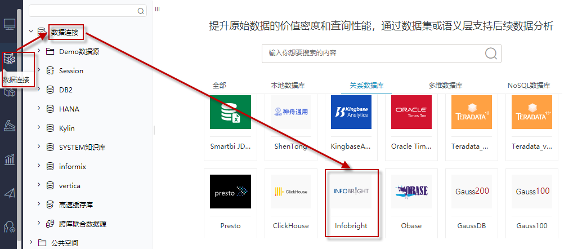The height and width of the screenshot is (249, 564).
Task: Select the ClickHouse database tile
Action: (x=290, y=203)
